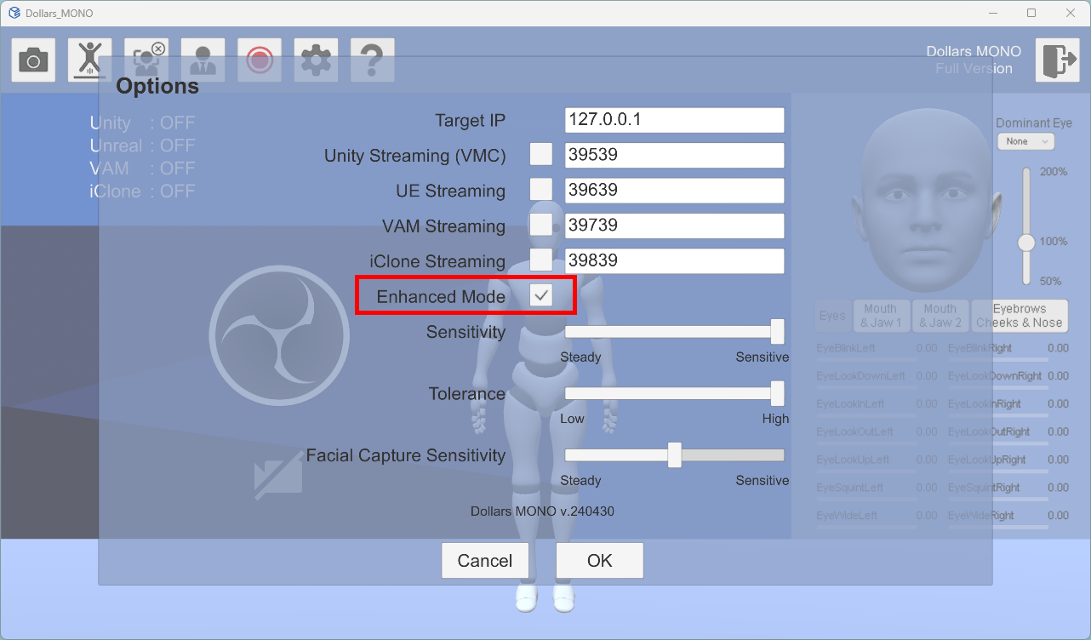
Task: Open settings with the gear icon
Action: click(316, 60)
